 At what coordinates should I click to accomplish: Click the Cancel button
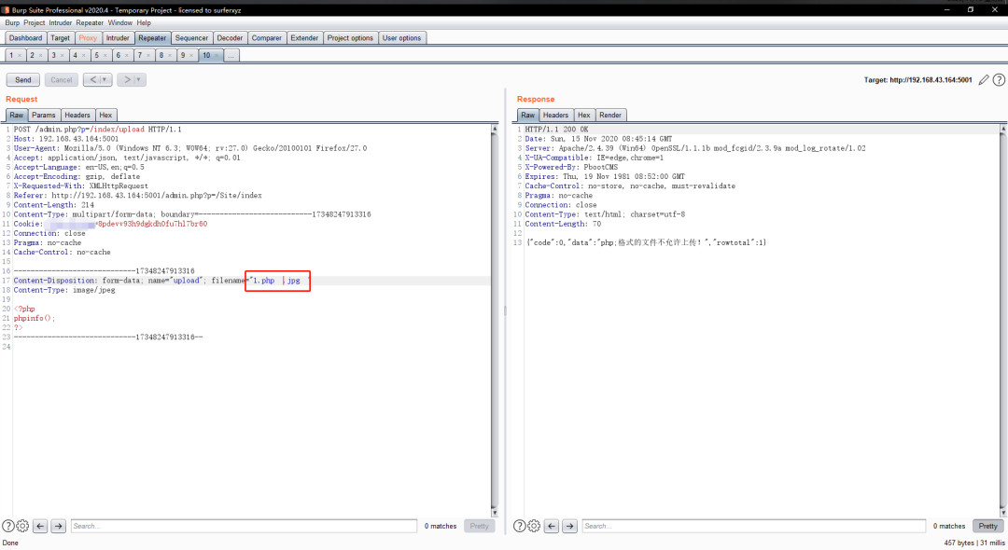click(61, 79)
